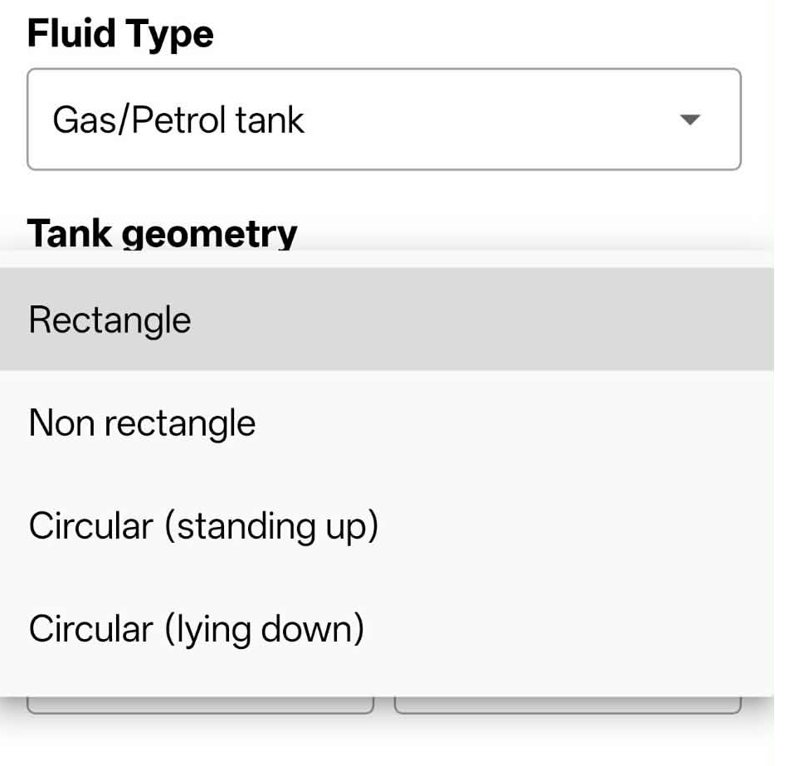This screenshot has width=809, height=766.
Task: Click the left input field below the list
Action: click(200, 705)
